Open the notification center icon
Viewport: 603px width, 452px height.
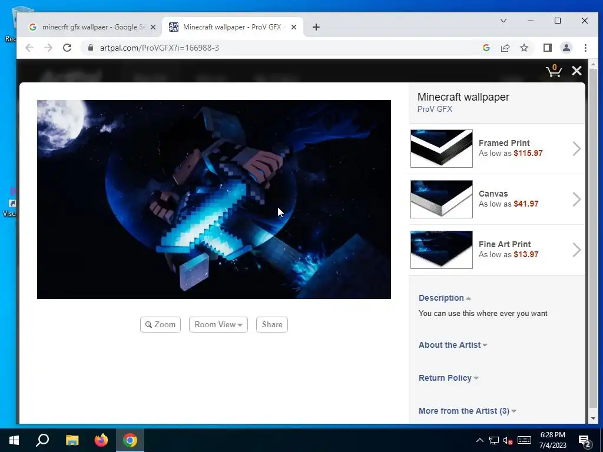click(x=585, y=441)
